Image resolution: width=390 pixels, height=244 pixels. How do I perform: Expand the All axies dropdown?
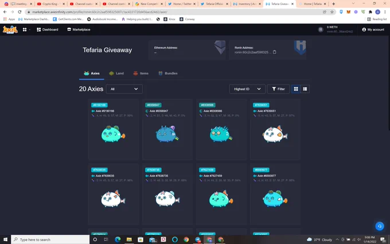[x=124, y=89]
